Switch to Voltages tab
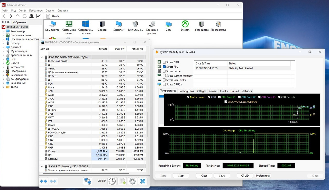This screenshot has width=329, height=190. pyautogui.click(x=201, y=91)
